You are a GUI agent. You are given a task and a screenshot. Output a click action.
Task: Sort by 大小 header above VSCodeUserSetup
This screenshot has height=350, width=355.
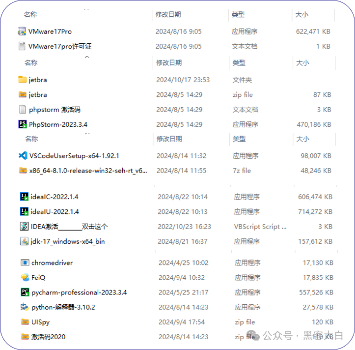click(303, 139)
